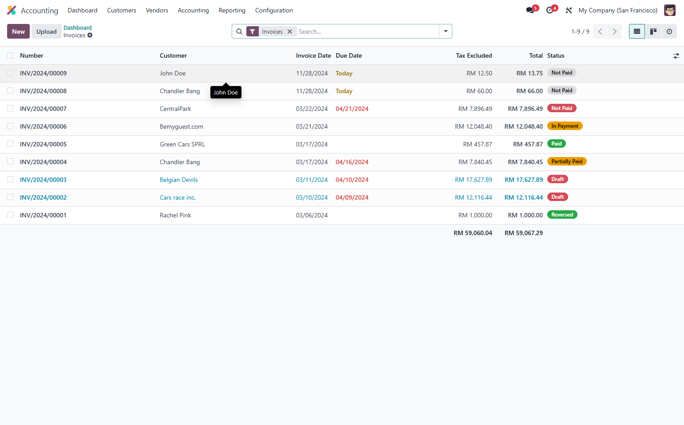Open optional columns settings icon
Image resolution: width=684 pixels, height=425 pixels.
click(x=676, y=56)
